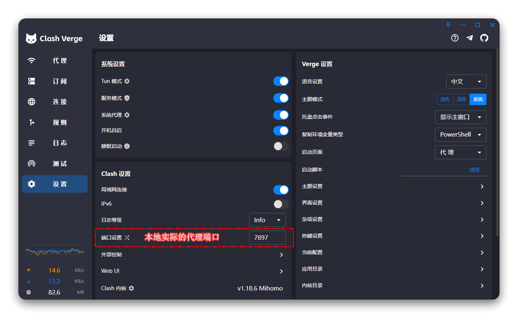Viewport: 518px width, 318px height.
Task: Disable 系统代理 switch
Action: click(281, 115)
